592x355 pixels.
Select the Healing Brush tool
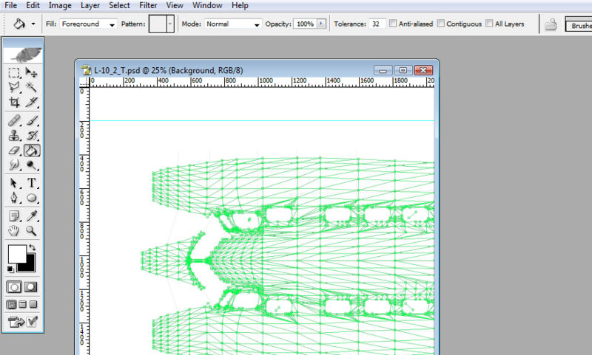pos(14,121)
